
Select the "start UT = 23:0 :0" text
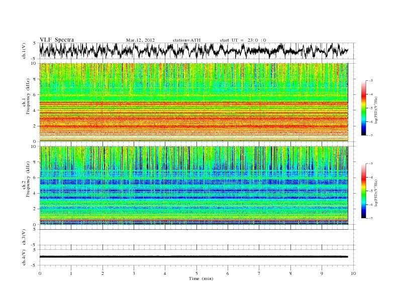(243, 40)
